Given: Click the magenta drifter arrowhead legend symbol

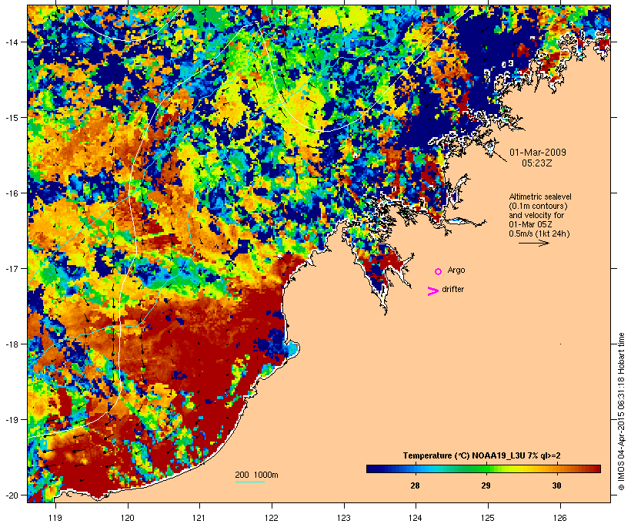Looking at the screenshot, I should click(x=433, y=291).
